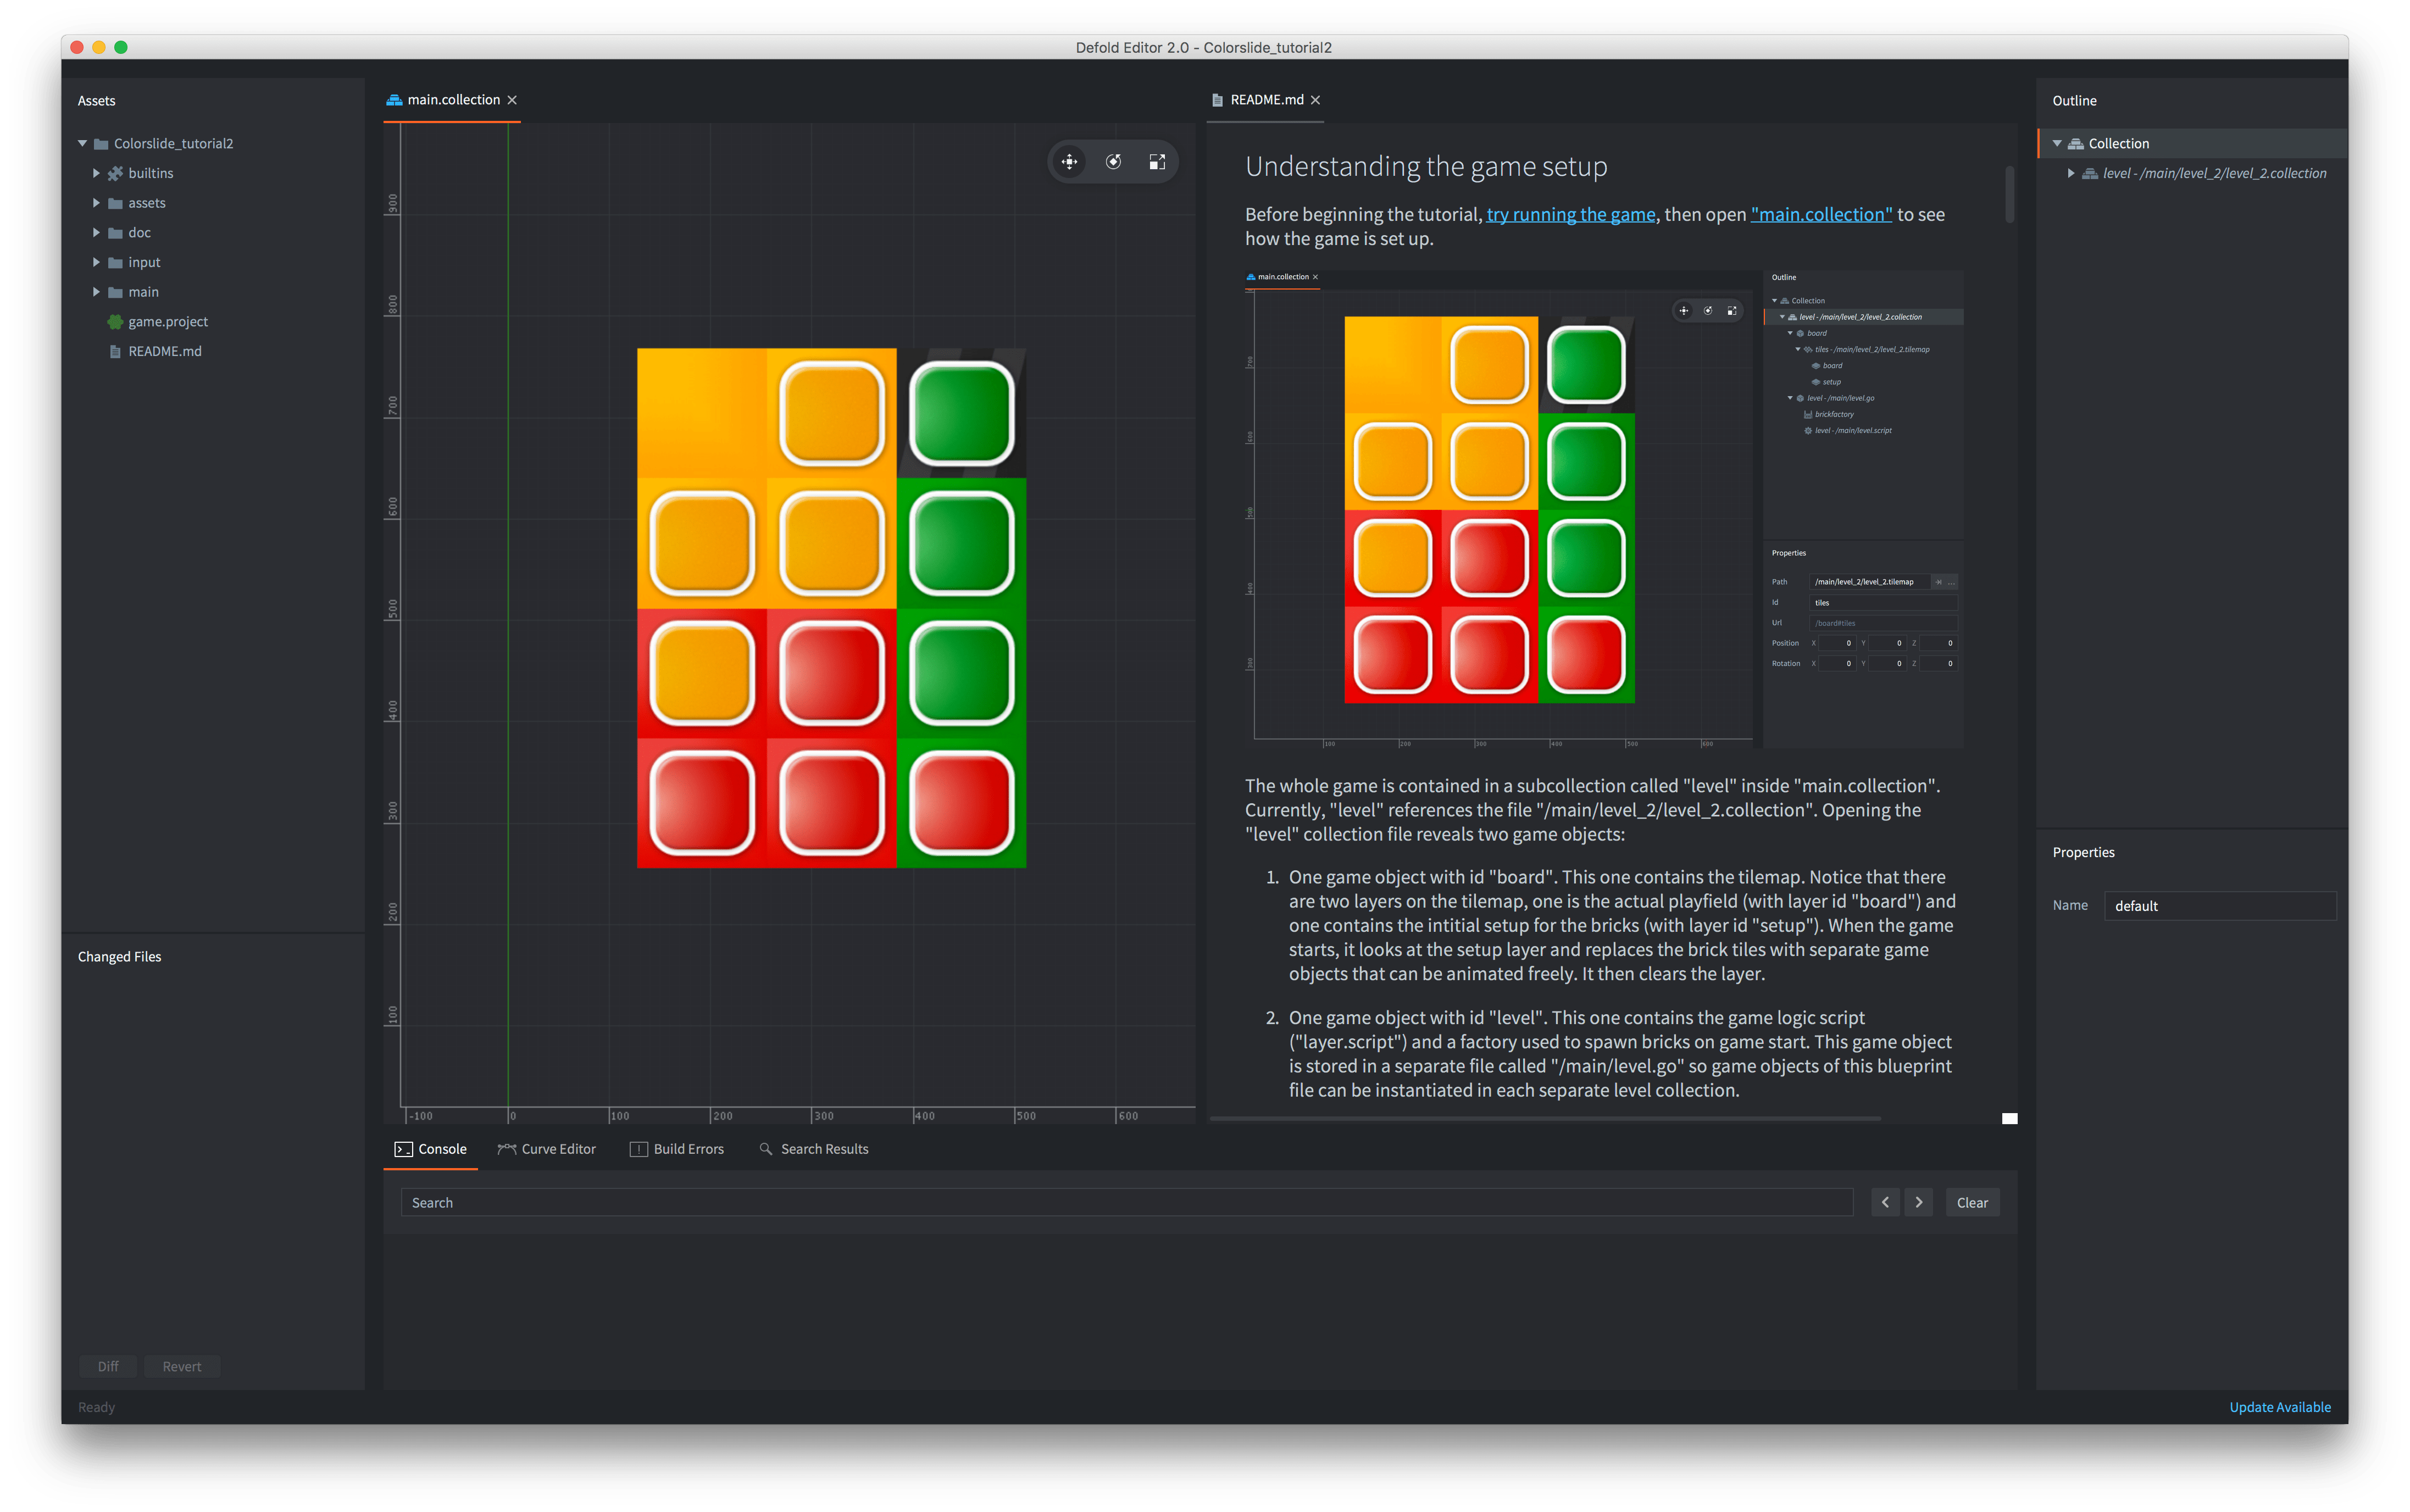Close the main.collection tab
This screenshot has width=2410, height=1512.
513,100
